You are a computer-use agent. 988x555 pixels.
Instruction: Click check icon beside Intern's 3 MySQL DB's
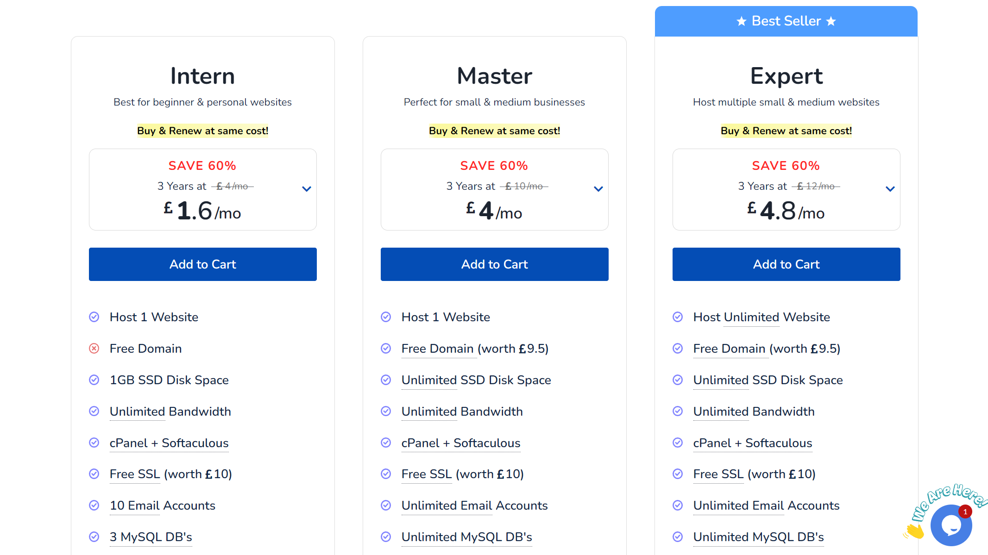pyautogui.click(x=94, y=537)
